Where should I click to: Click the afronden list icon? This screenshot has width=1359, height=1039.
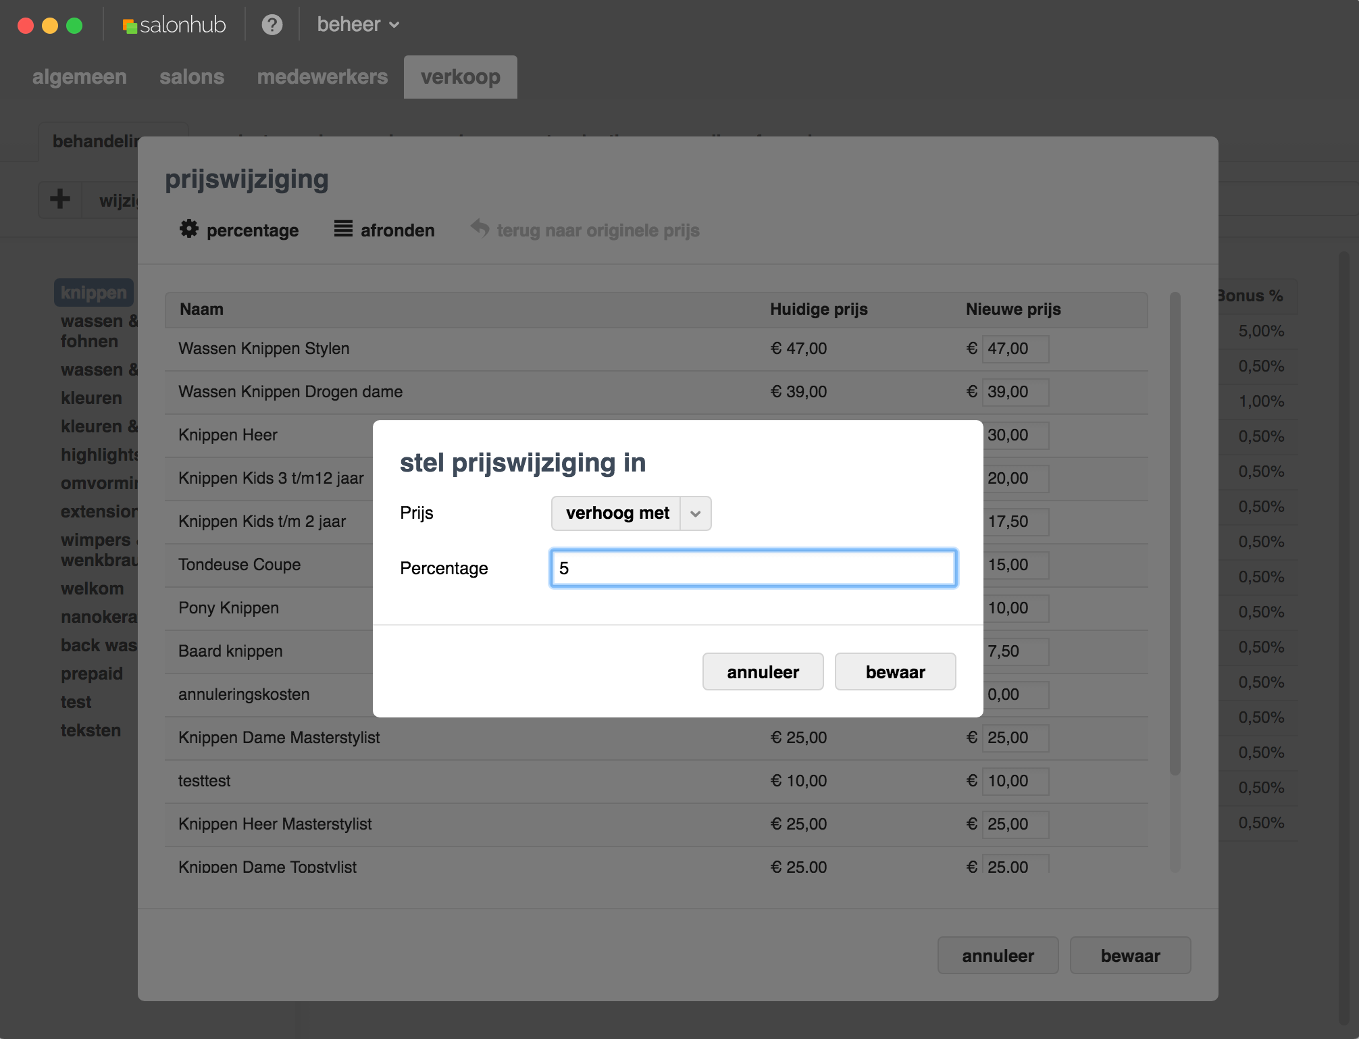click(x=343, y=229)
